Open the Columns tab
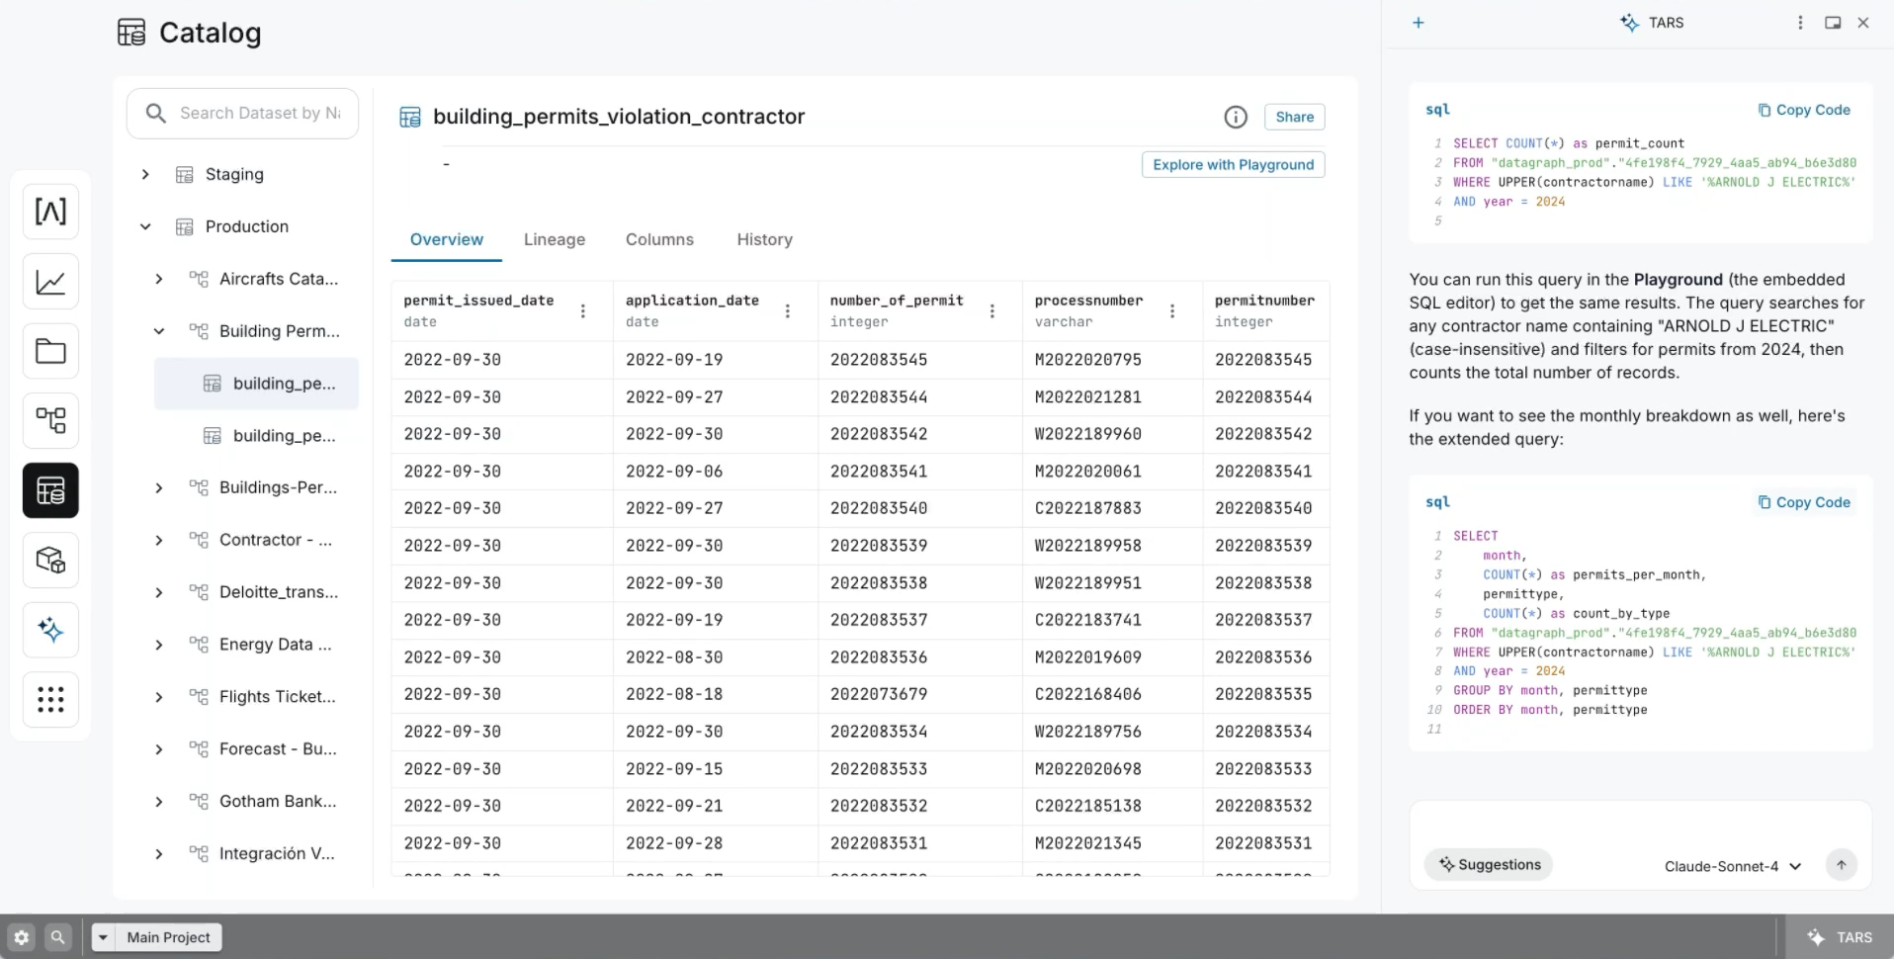The image size is (1894, 959). click(x=659, y=239)
